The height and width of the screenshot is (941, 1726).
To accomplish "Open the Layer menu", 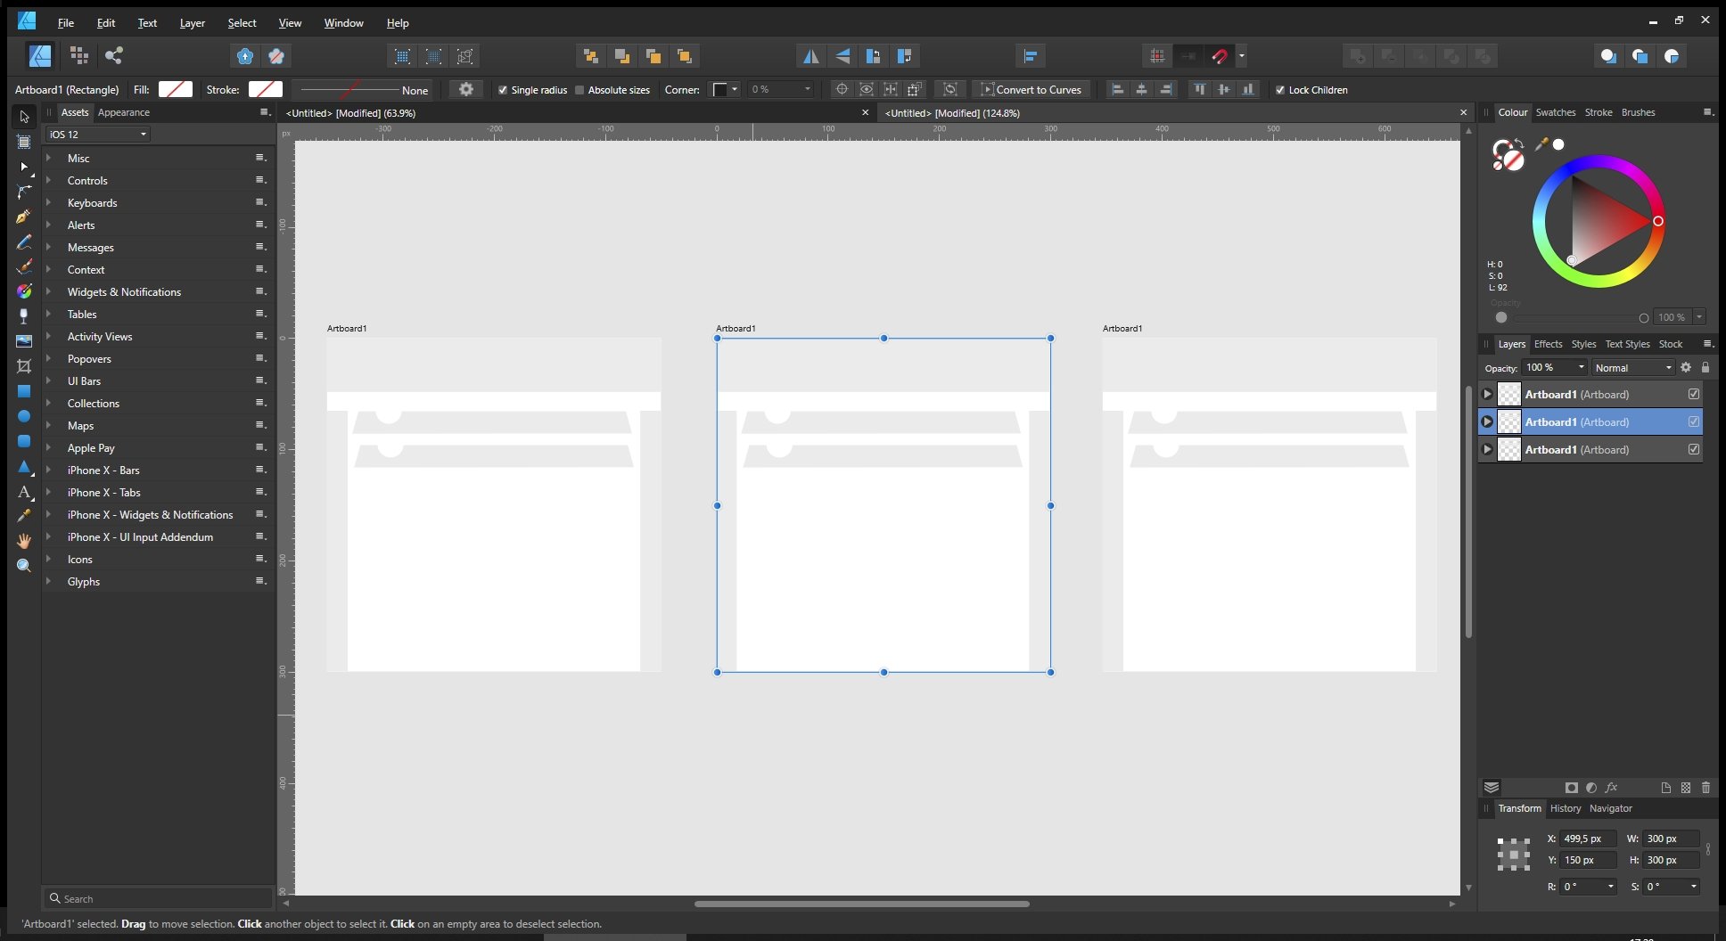I will (192, 22).
